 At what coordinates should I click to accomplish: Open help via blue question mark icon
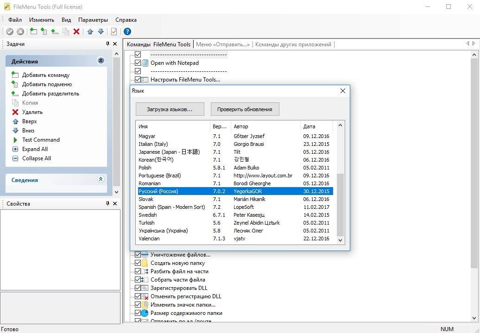[127, 31]
